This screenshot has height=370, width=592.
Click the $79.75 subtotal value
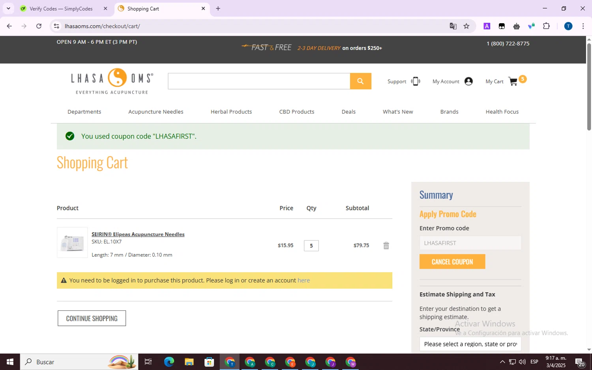coord(361,245)
